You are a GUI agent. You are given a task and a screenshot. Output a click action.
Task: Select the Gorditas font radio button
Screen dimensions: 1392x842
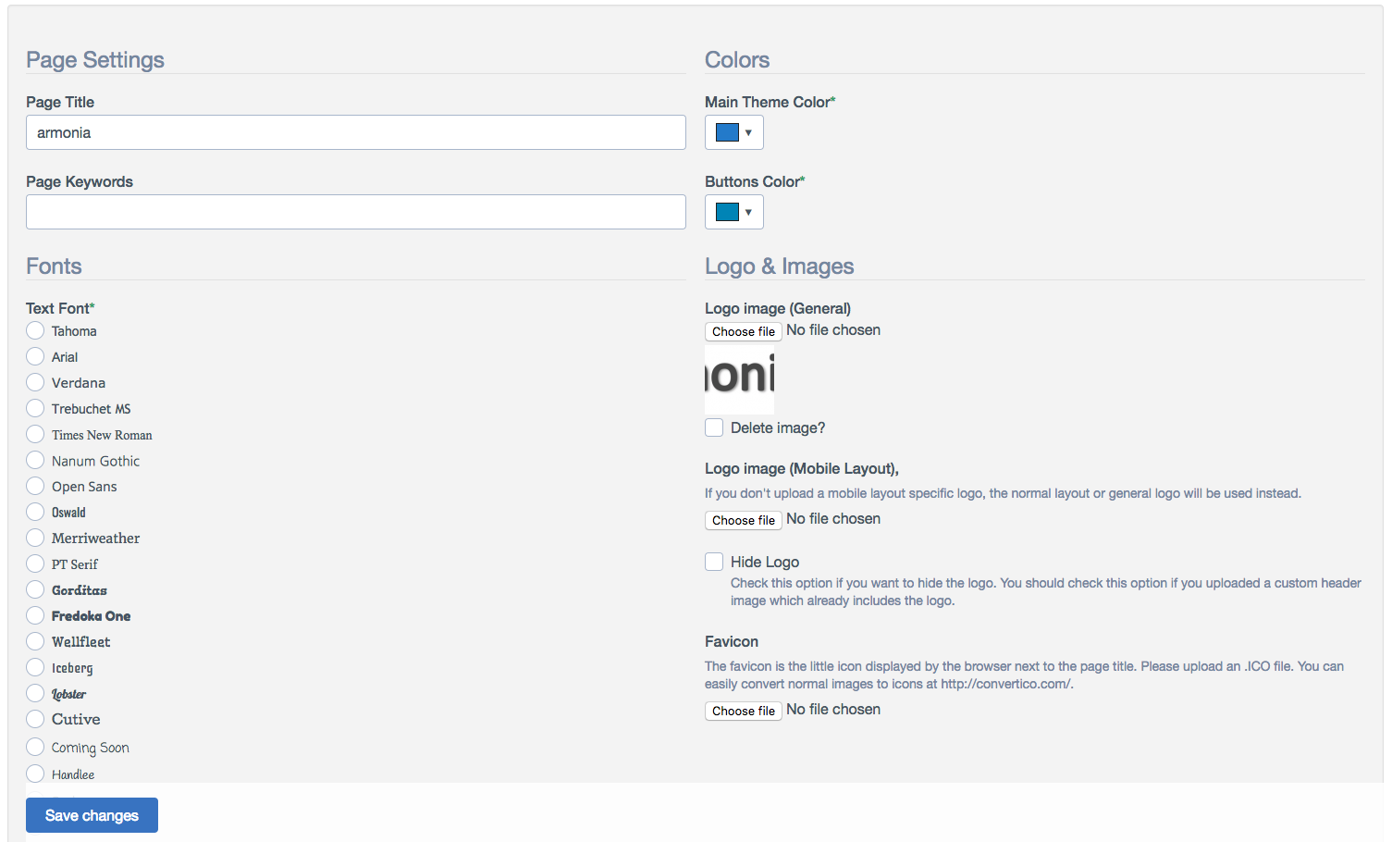[35, 589]
